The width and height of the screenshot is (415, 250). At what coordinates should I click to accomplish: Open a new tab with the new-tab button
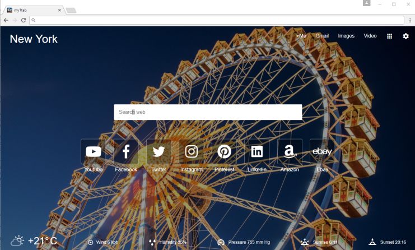coord(71,10)
